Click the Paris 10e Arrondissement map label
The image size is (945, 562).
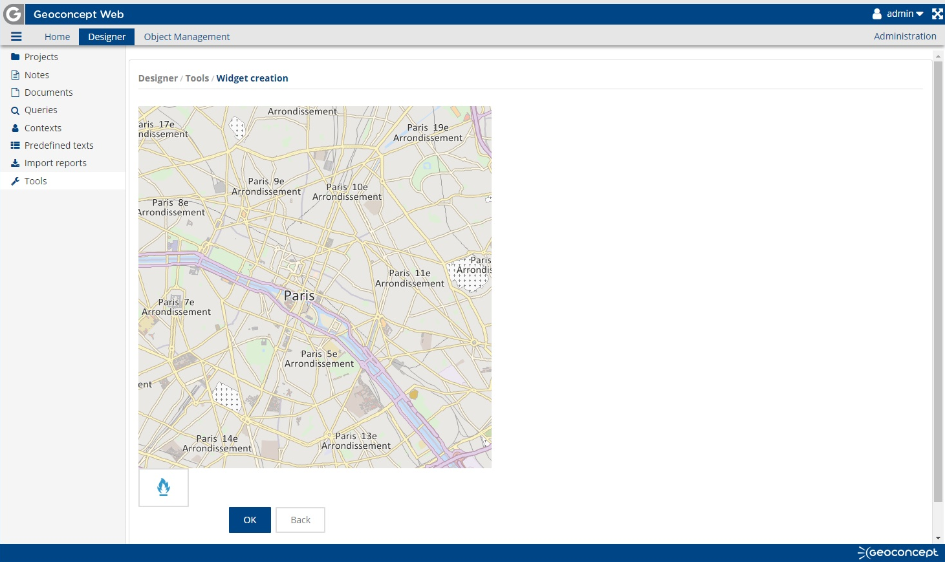(347, 192)
